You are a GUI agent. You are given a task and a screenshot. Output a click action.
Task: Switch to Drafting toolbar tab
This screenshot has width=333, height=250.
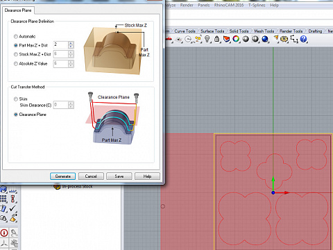[315, 31]
